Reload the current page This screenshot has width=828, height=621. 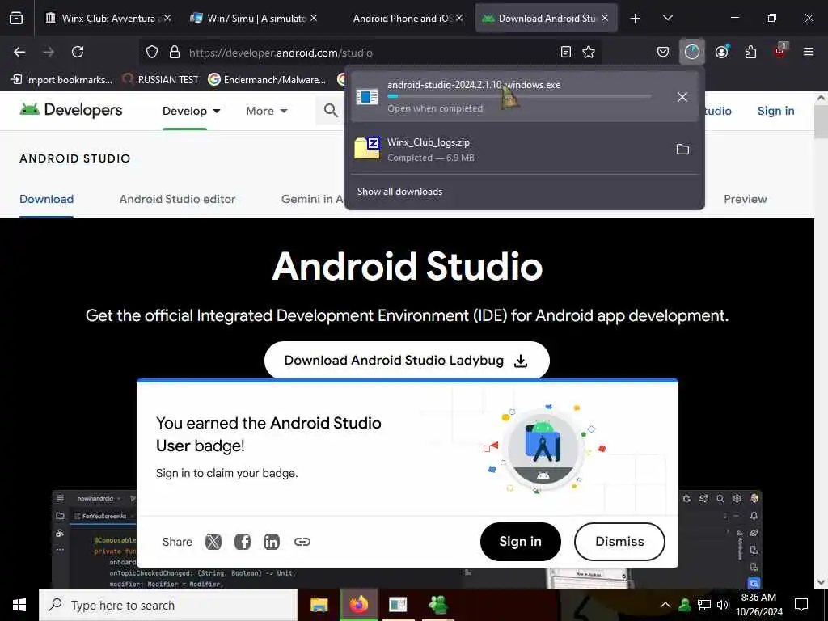[78, 52]
